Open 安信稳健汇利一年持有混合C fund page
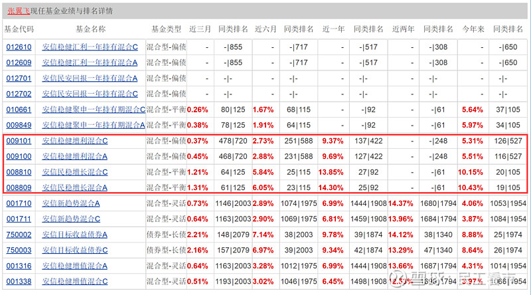The image size is (531, 295). point(90,47)
